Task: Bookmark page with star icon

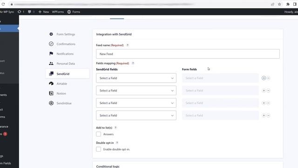Action: (279, 4)
